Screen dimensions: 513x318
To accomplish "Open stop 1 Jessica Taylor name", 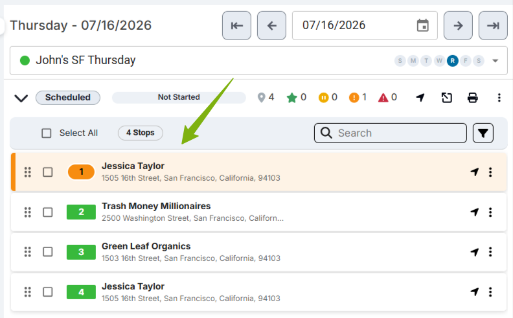I will pos(133,166).
